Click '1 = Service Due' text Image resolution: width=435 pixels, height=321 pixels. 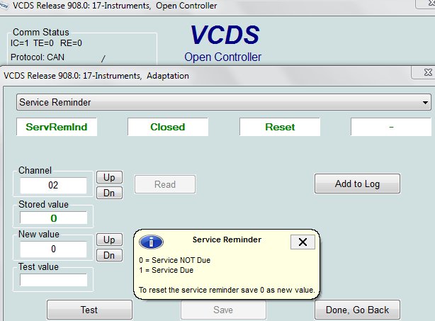coord(166,270)
